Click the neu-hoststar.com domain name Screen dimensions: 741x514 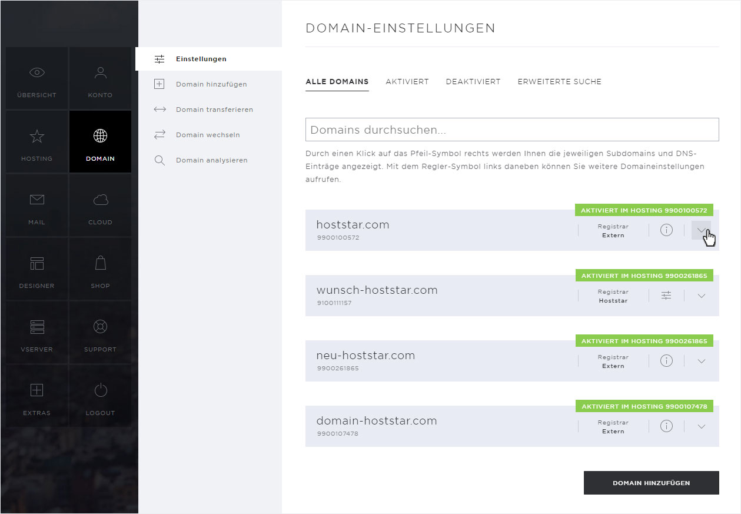(x=365, y=356)
